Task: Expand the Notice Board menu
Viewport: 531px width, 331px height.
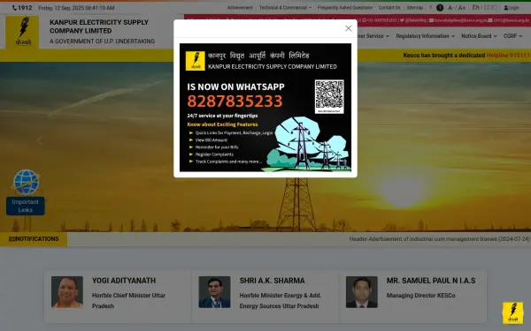Action: 479,36
